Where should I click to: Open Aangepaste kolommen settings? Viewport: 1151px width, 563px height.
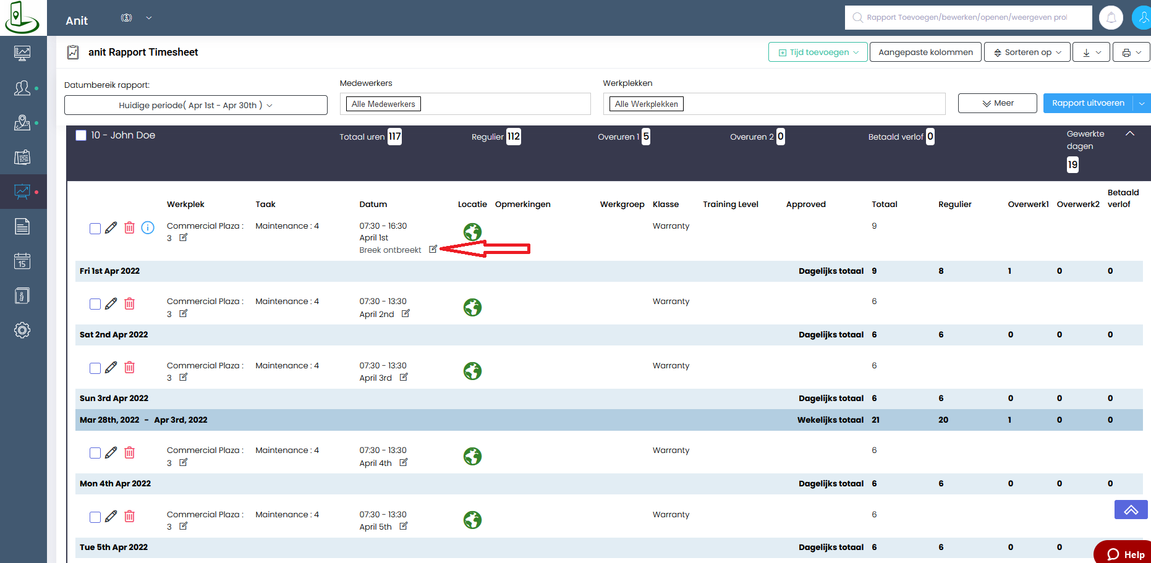point(925,53)
